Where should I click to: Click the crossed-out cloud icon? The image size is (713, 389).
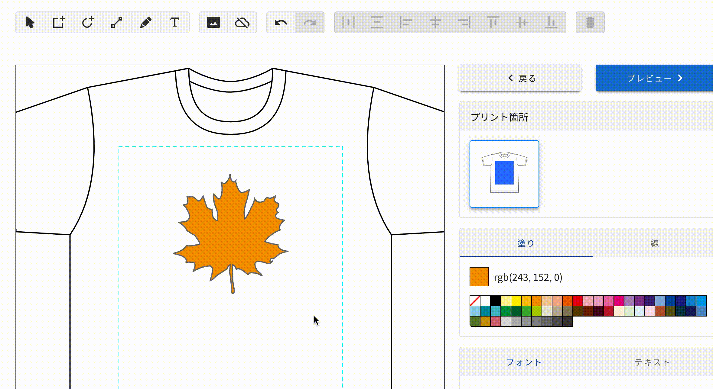coord(242,23)
